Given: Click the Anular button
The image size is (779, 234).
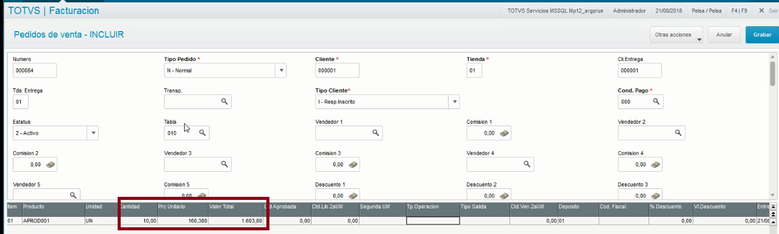Looking at the screenshot, I should coord(724,35).
